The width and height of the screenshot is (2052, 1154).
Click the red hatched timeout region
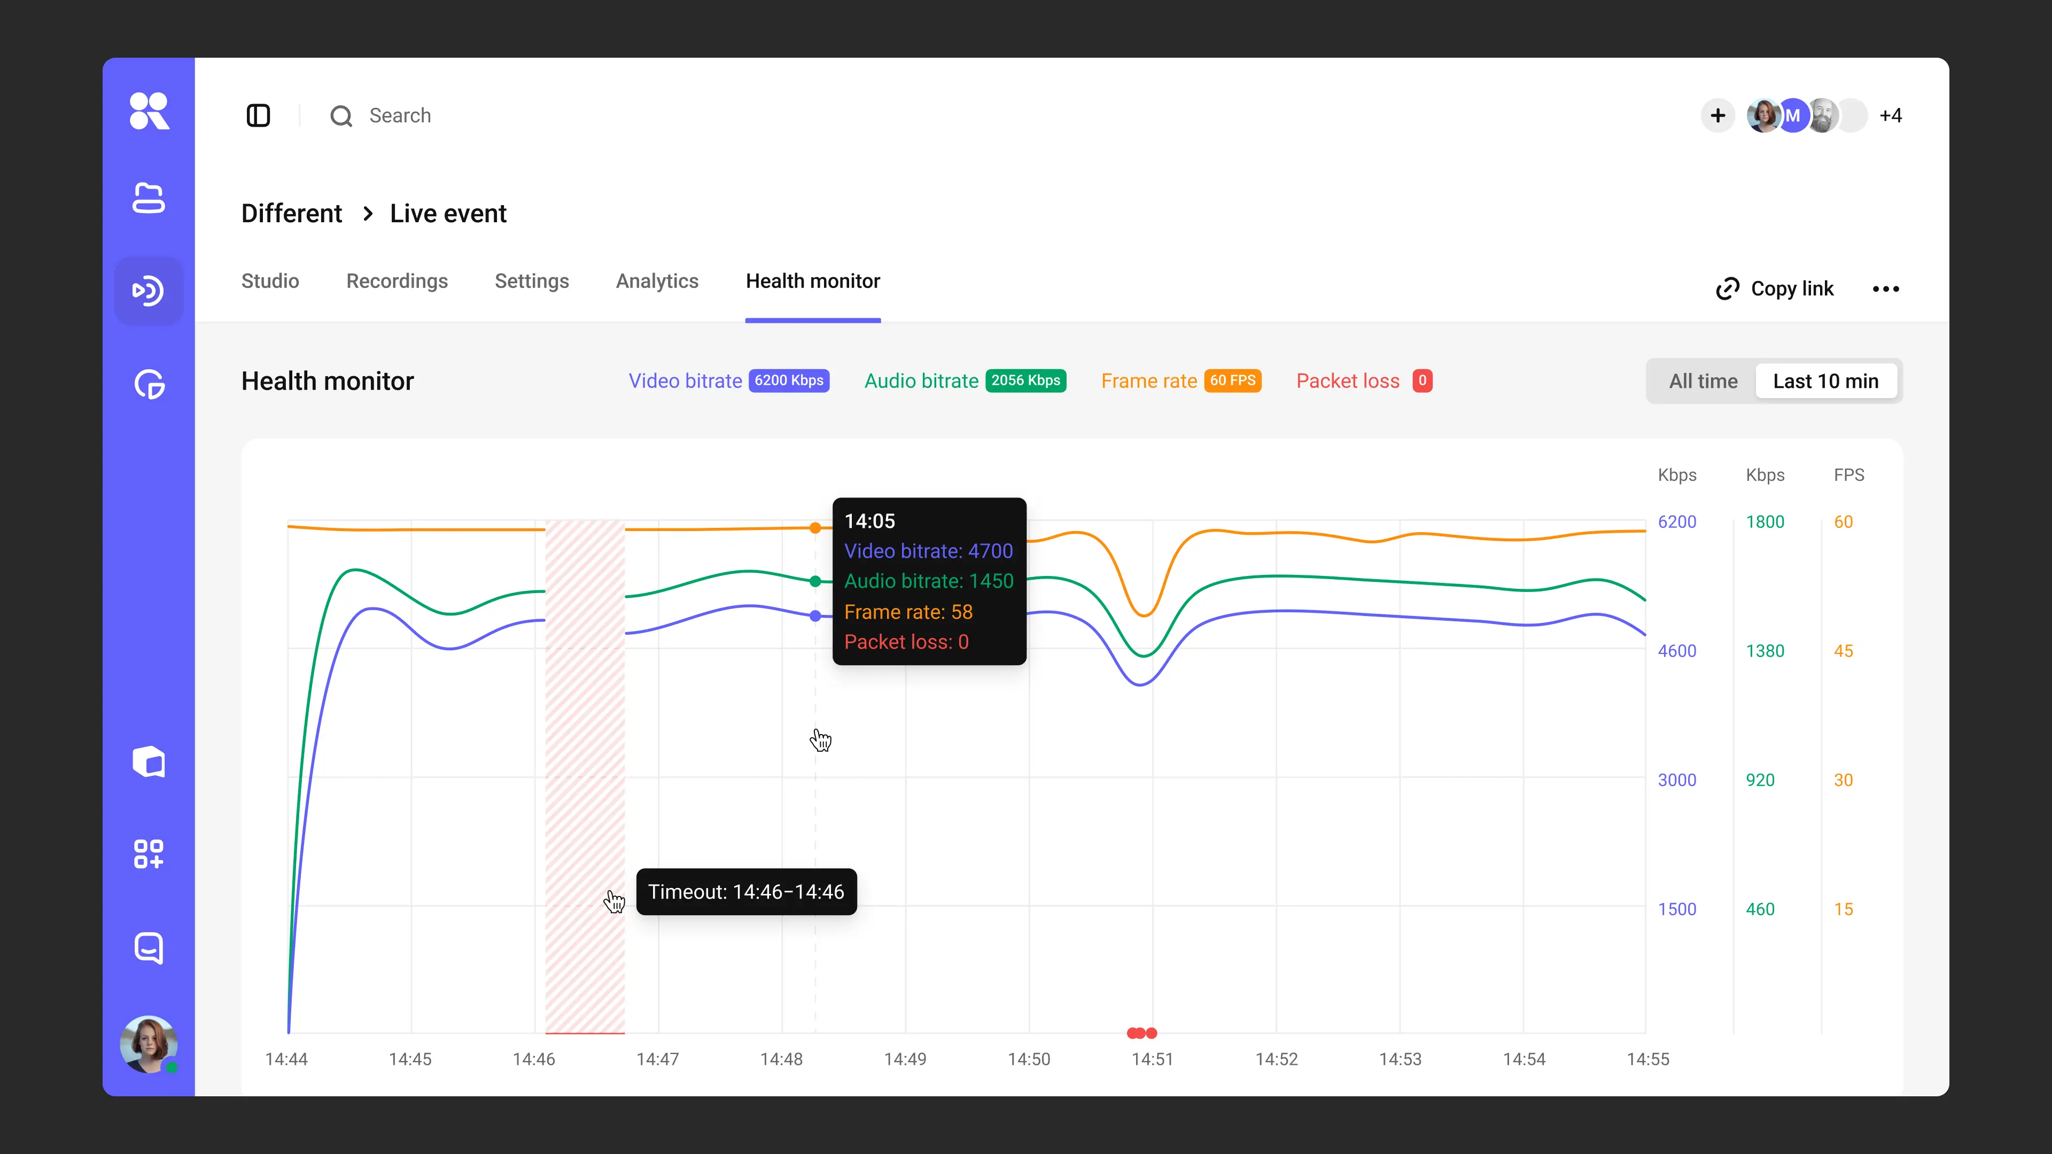[585, 776]
